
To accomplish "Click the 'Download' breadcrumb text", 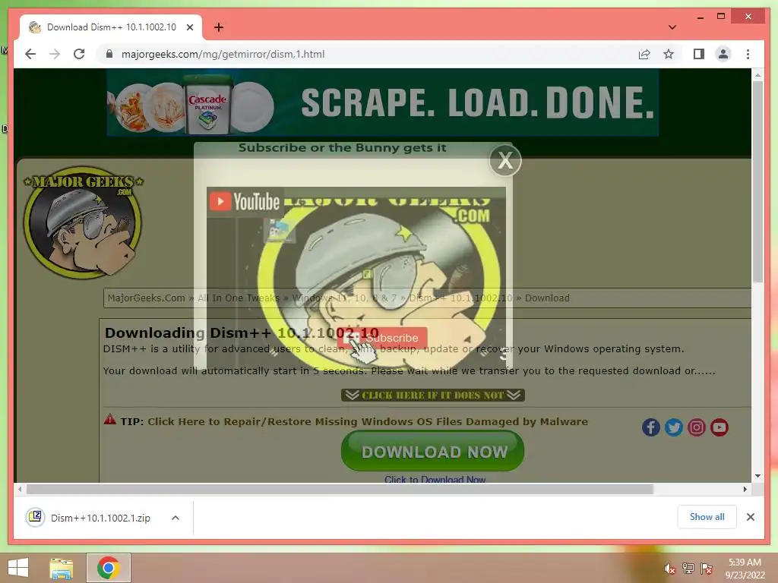I will [x=547, y=298].
